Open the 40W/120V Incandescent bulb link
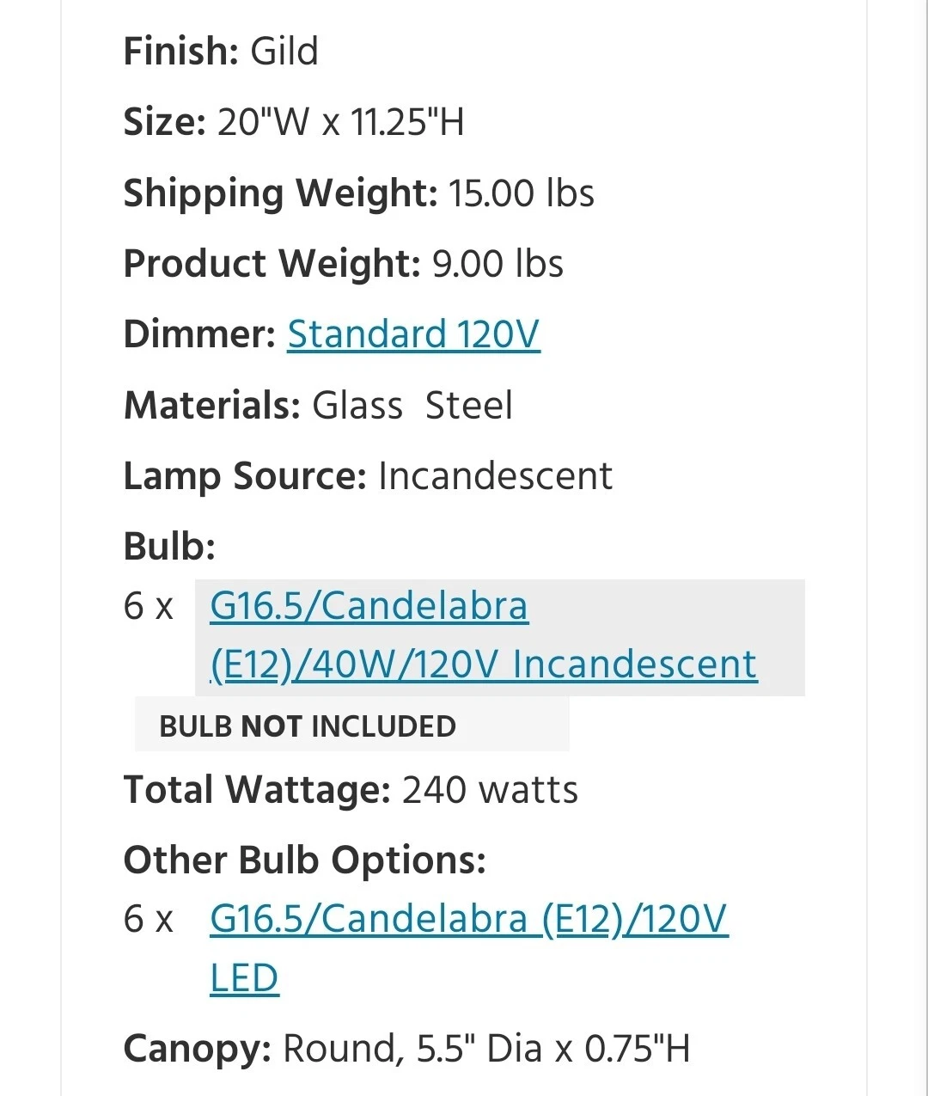928x1096 pixels. (x=484, y=636)
